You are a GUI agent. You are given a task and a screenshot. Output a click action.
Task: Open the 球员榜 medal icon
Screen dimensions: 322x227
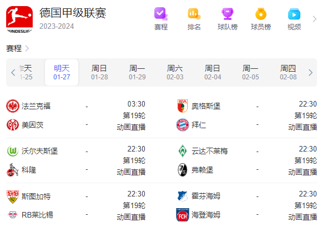(261, 14)
